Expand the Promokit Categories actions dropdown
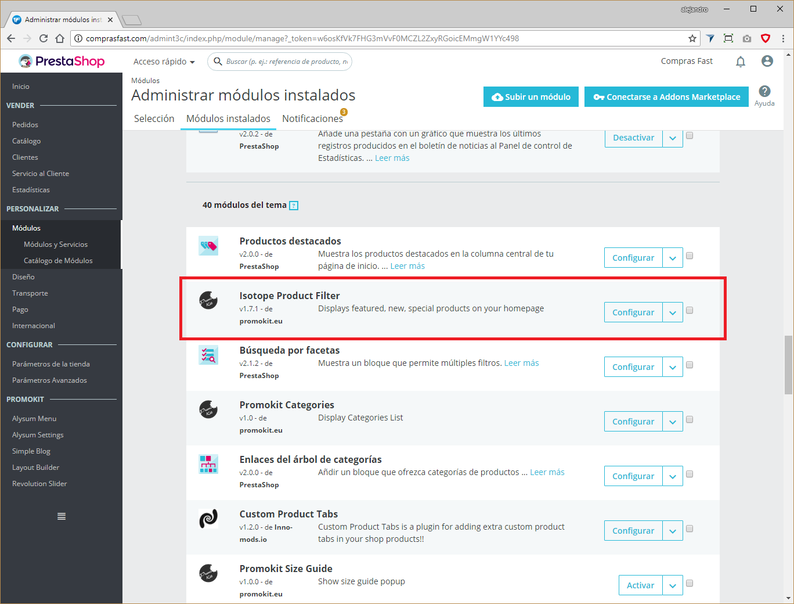This screenshot has height=604, width=794. click(673, 422)
